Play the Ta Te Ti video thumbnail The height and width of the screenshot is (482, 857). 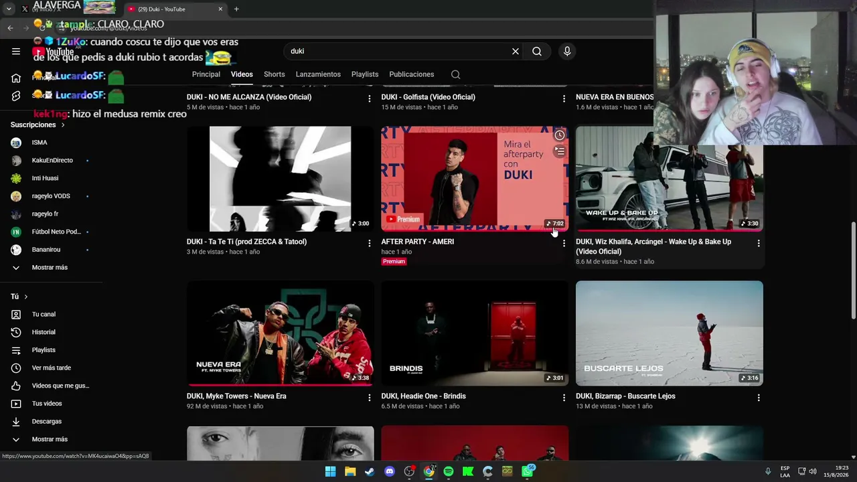[x=281, y=179]
